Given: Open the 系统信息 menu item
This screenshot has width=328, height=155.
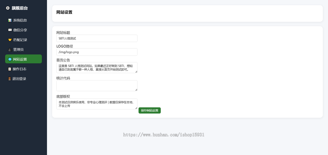Looking at the screenshot, I should [24, 20].
